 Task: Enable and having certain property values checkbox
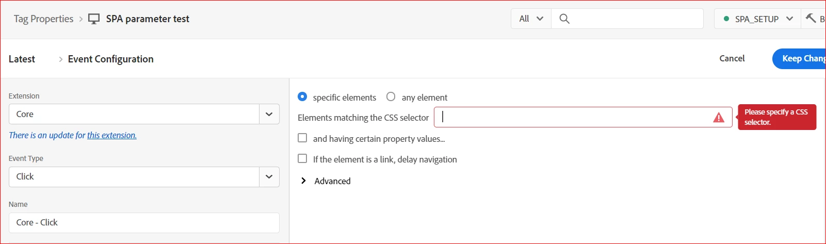pyautogui.click(x=303, y=138)
